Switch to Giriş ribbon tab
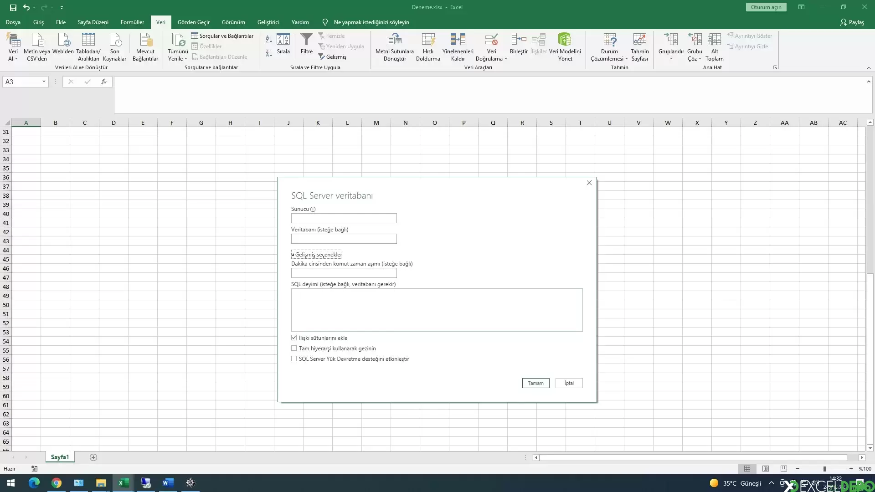875x492 pixels. [38, 22]
